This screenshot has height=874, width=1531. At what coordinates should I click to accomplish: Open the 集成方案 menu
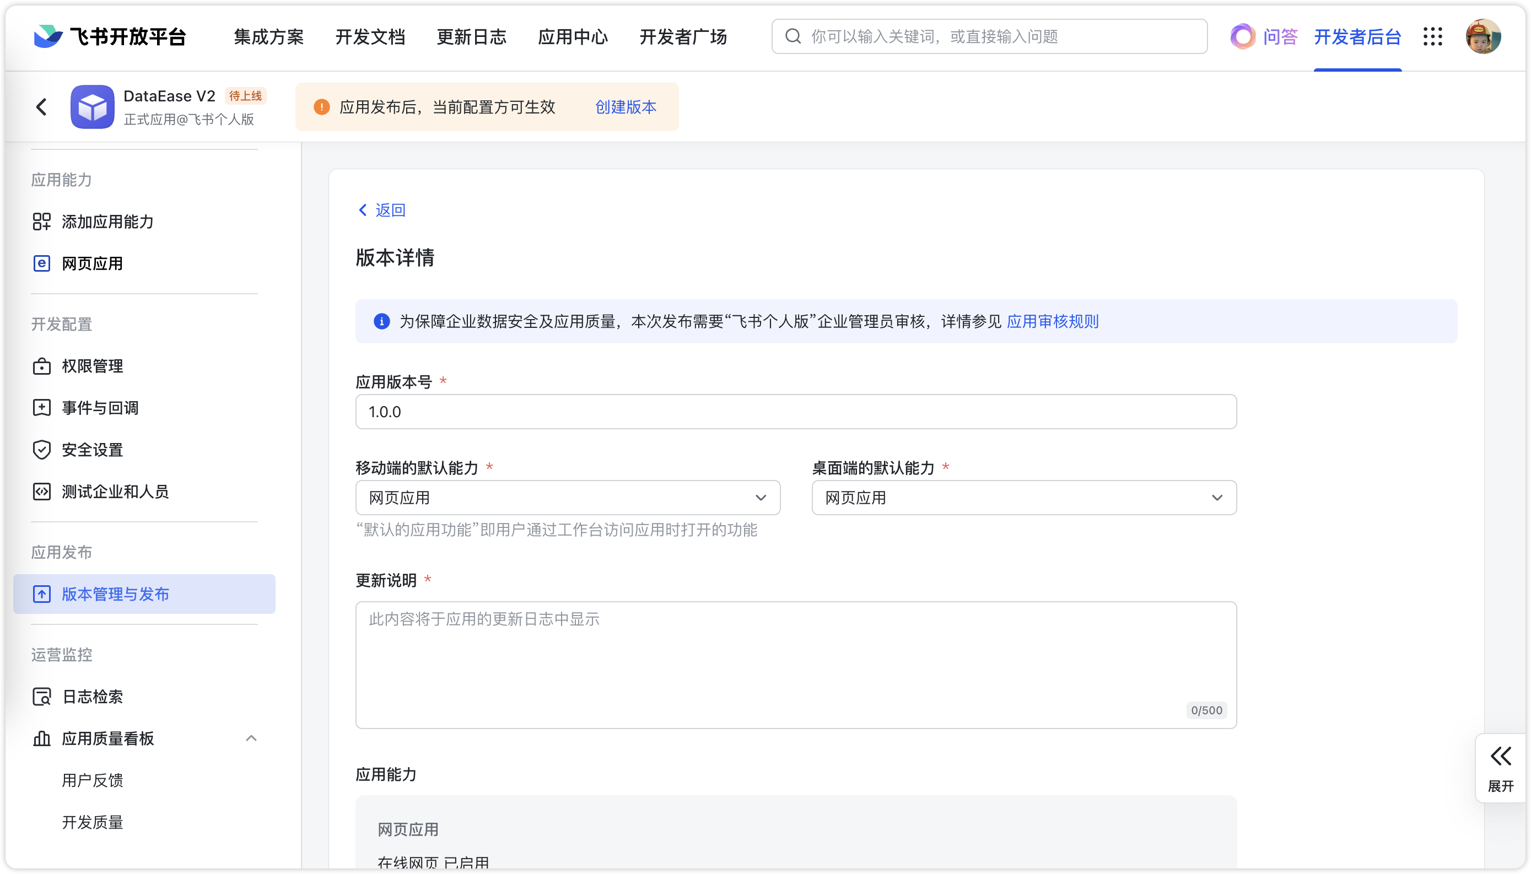click(269, 36)
